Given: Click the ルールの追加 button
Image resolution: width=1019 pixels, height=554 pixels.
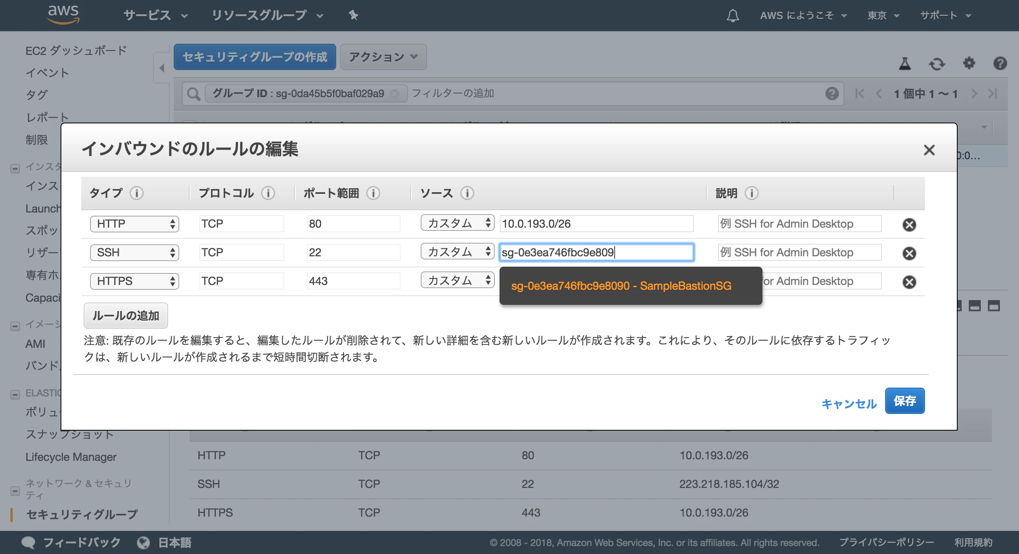Looking at the screenshot, I should (x=125, y=315).
